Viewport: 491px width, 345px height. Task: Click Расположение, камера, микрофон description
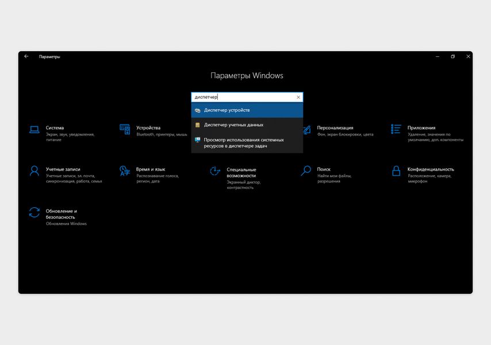point(429,179)
